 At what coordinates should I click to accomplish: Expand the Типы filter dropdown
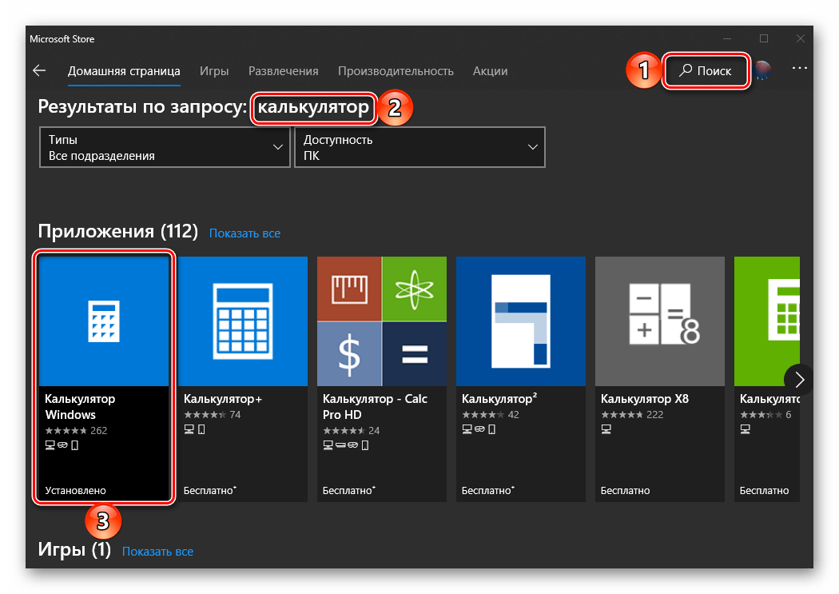(x=165, y=147)
